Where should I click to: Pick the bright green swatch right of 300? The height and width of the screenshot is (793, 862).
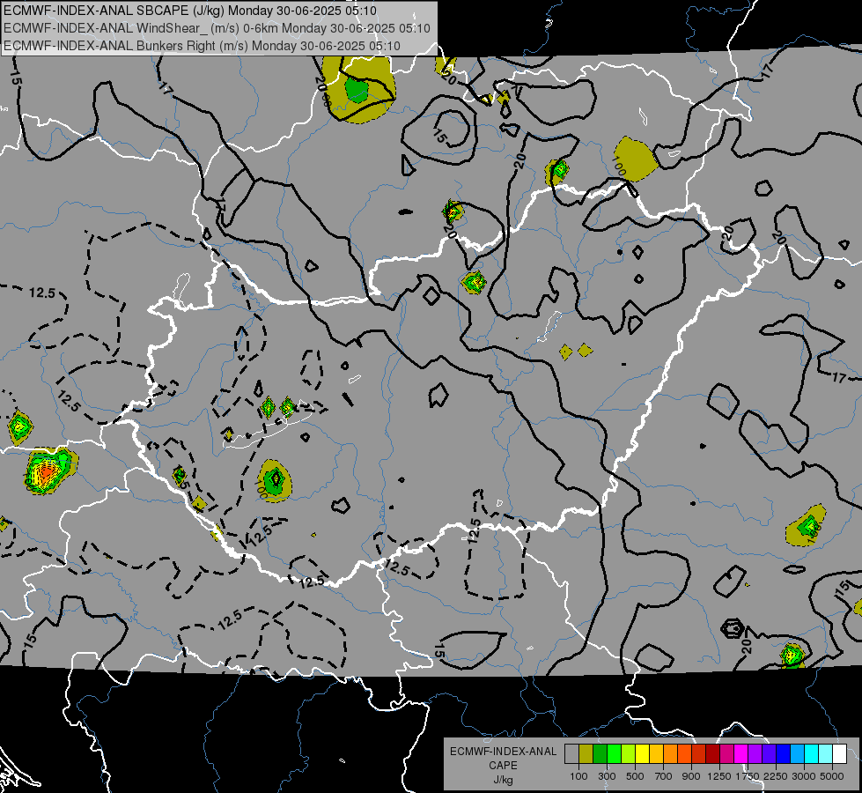614,754
